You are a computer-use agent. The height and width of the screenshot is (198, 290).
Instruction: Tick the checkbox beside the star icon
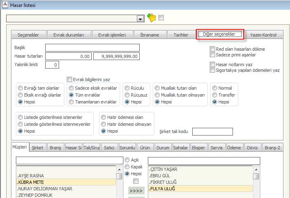[161, 17]
